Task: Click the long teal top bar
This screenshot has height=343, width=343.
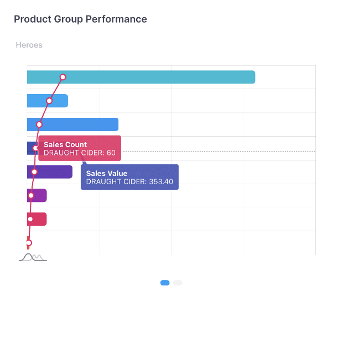Action: click(166, 77)
